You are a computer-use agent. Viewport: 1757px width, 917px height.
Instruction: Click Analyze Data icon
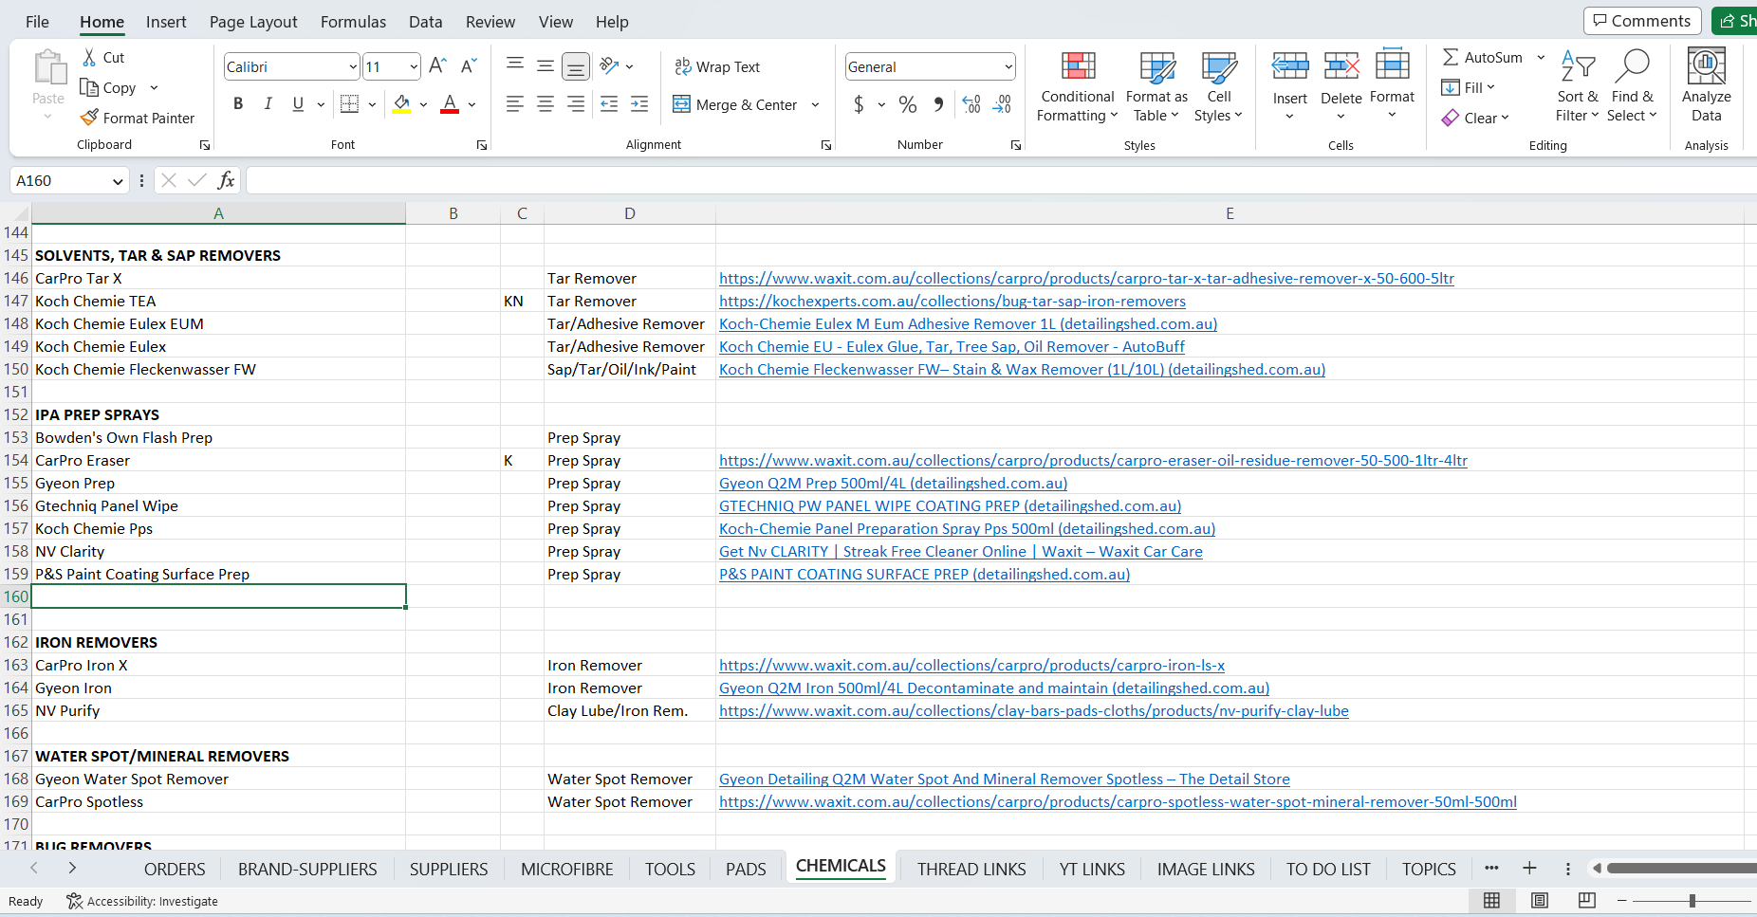1706,66
